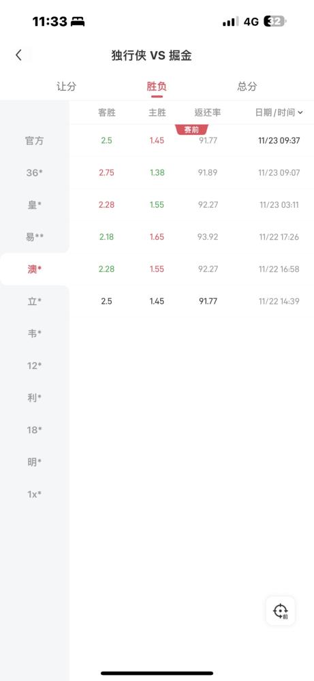Select 利* in the sidebar list
The width and height of the screenshot is (314, 681).
pyautogui.click(x=34, y=398)
